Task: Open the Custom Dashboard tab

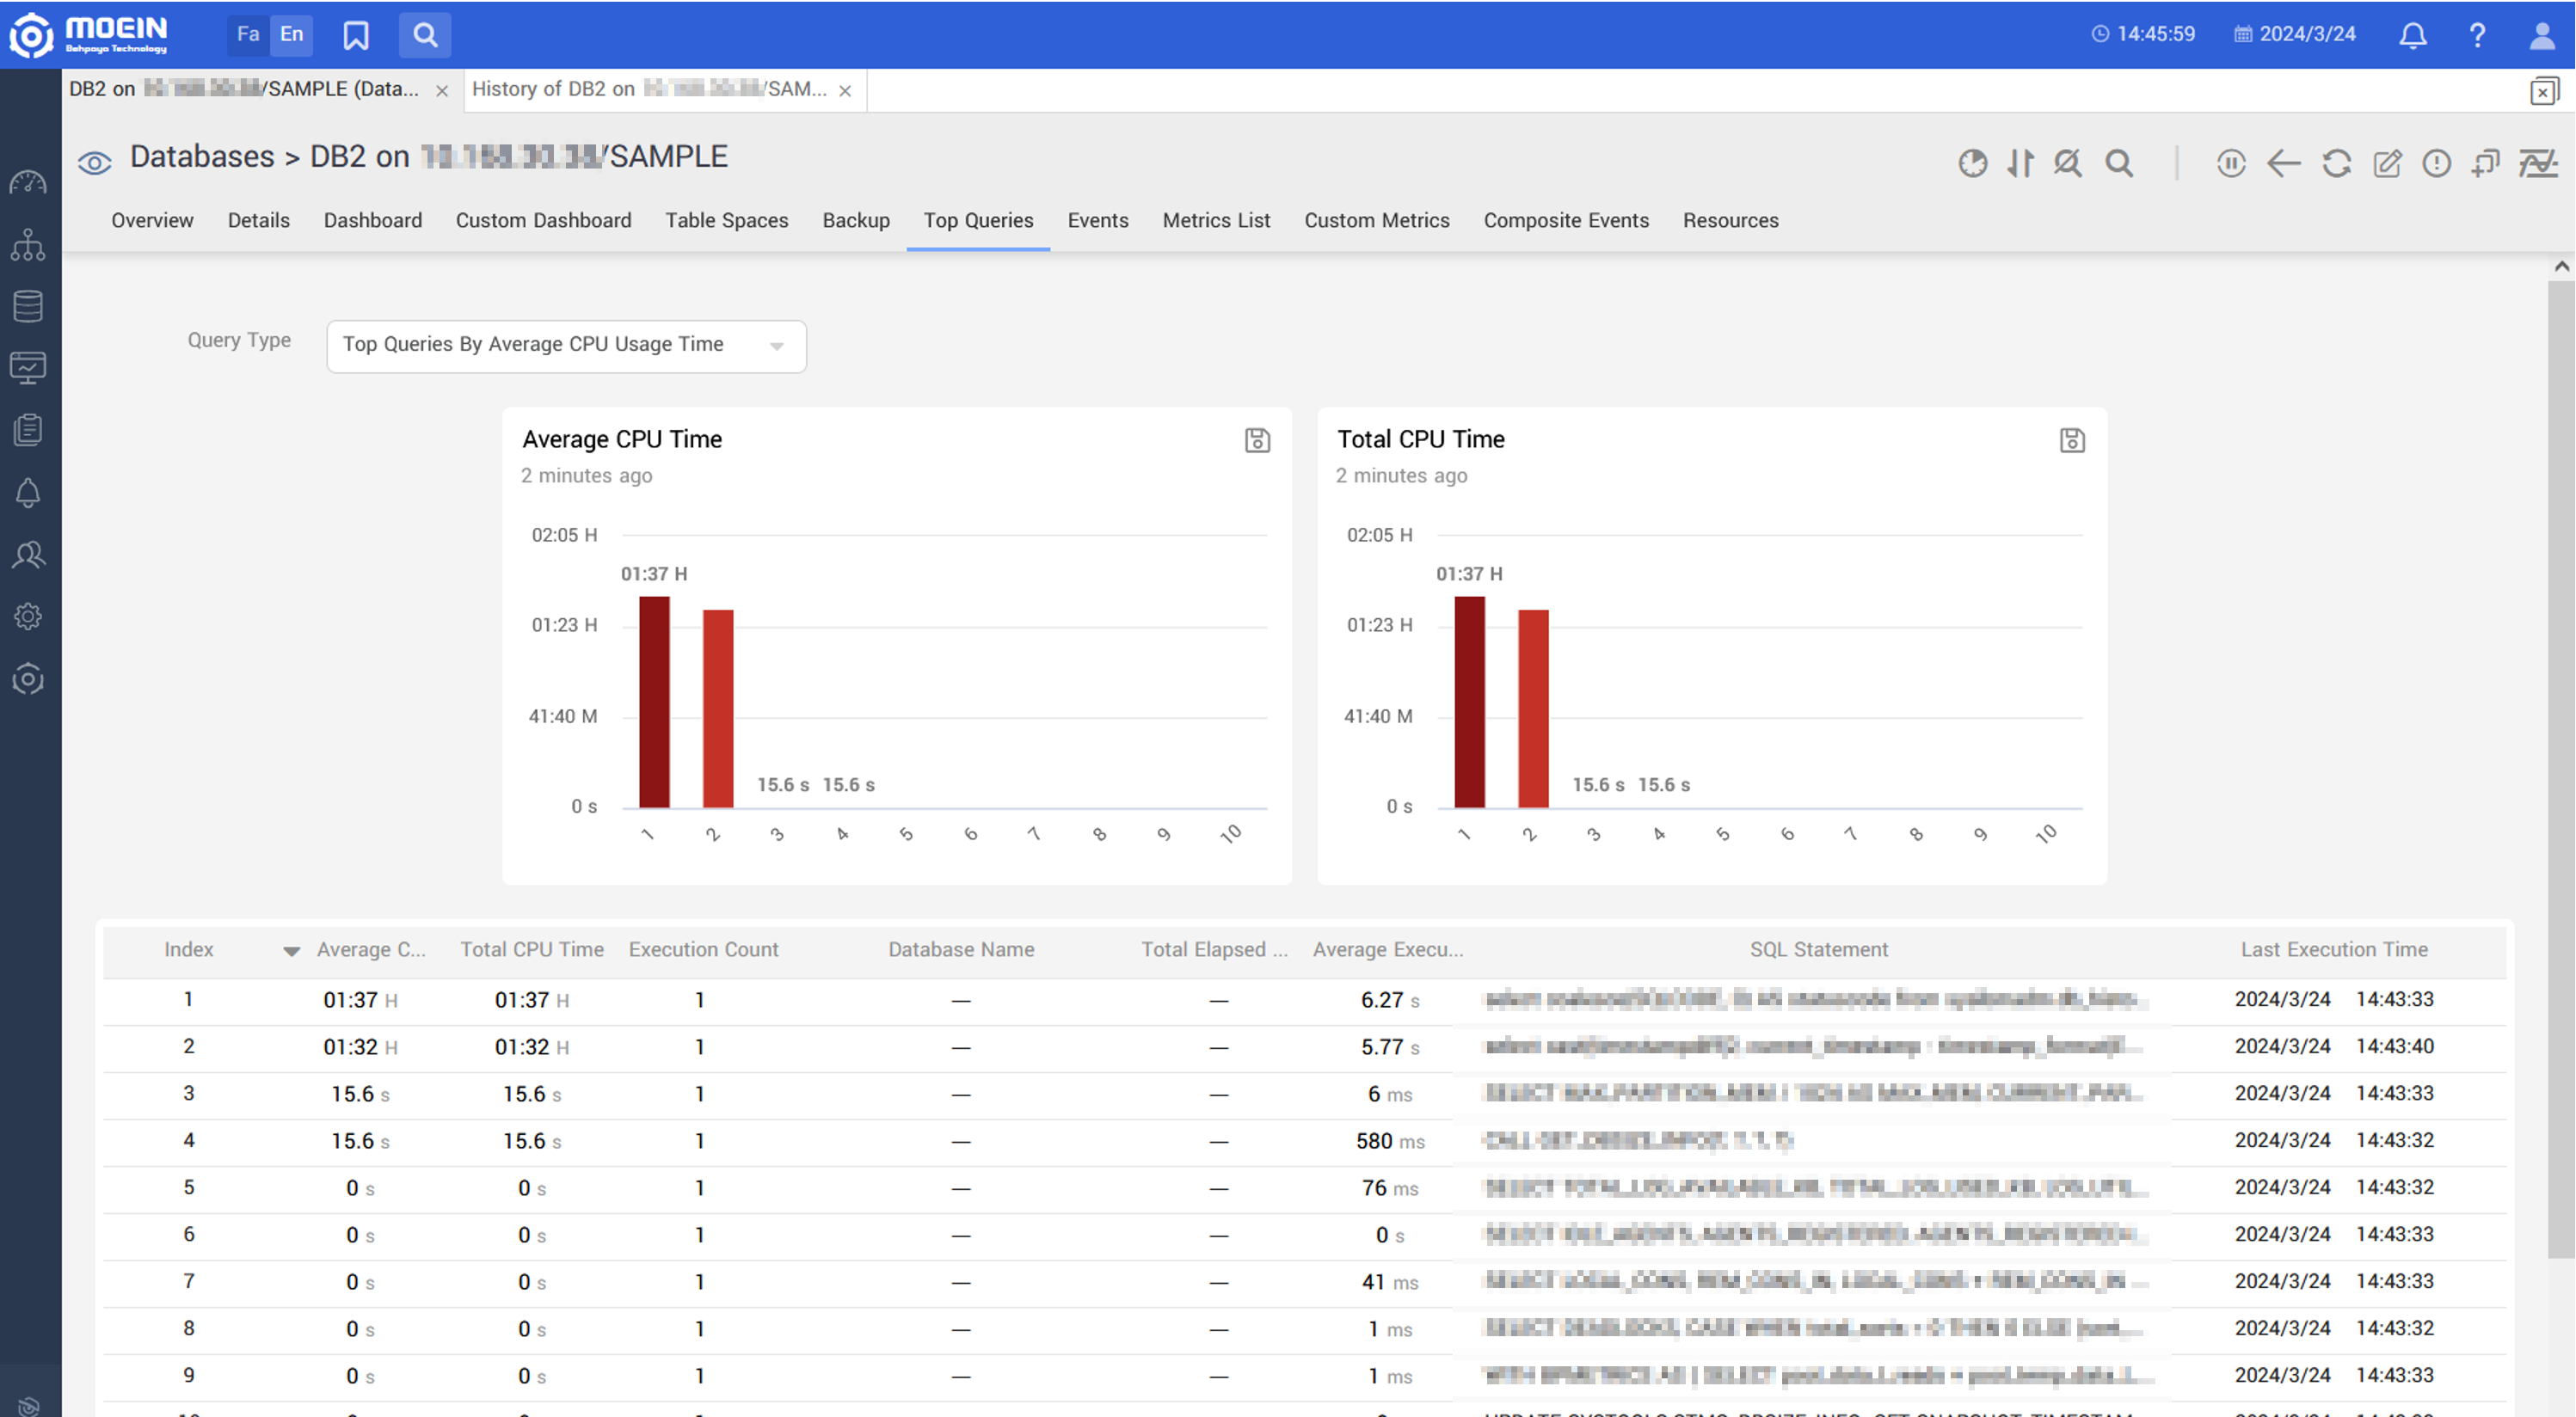Action: pyautogui.click(x=543, y=220)
